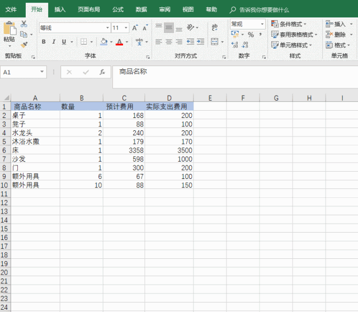The width and height of the screenshot is (358, 312).
Task: Increase indent
Action: 200,42
